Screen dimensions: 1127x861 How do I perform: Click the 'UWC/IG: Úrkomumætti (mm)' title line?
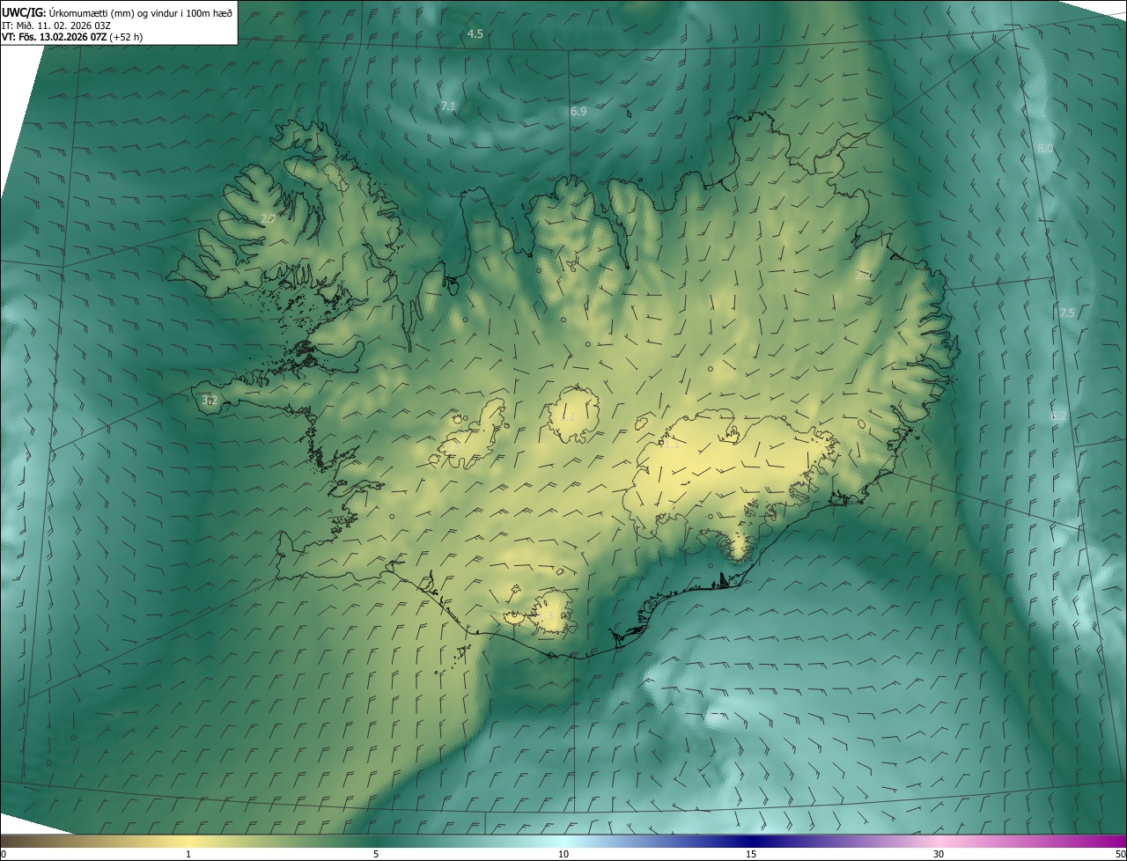click(117, 11)
